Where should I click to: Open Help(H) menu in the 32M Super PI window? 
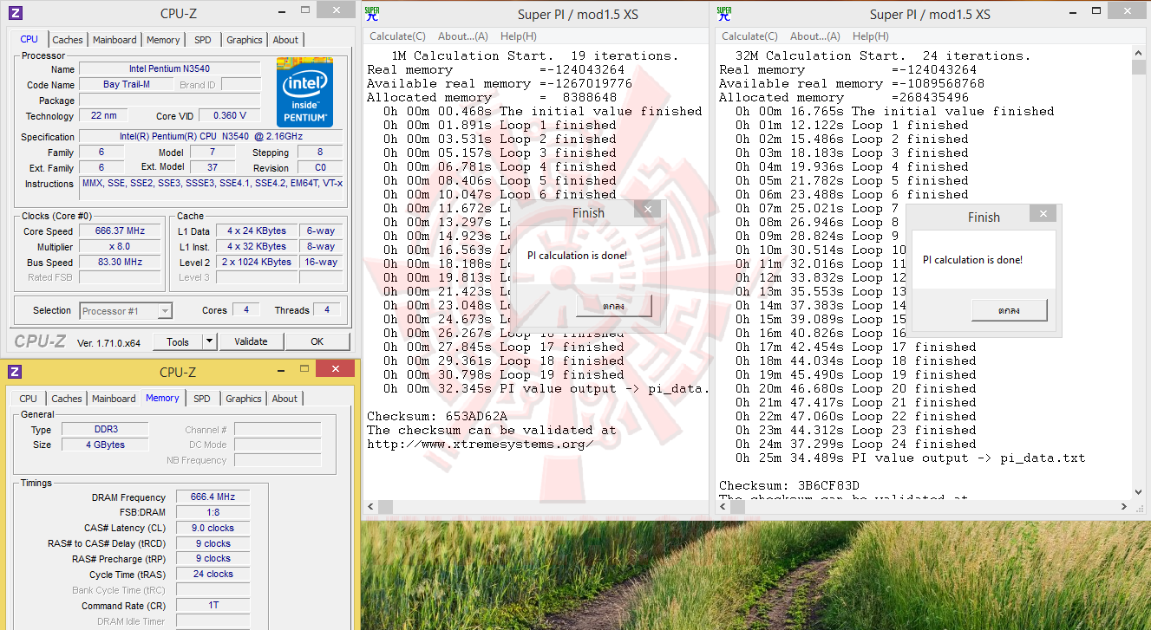(x=871, y=36)
